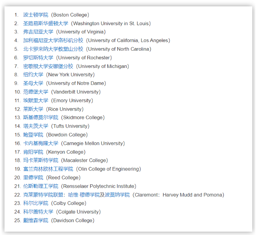Viewport: 256px width, 235px height.
Task: Click the text (Vanderbilt University)
Action: click(x=76, y=92)
